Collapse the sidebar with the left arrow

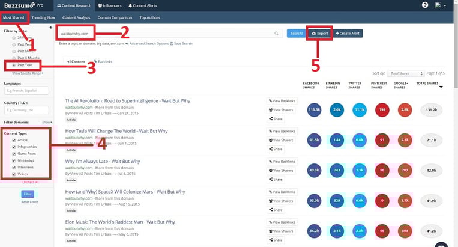click(51, 27)
